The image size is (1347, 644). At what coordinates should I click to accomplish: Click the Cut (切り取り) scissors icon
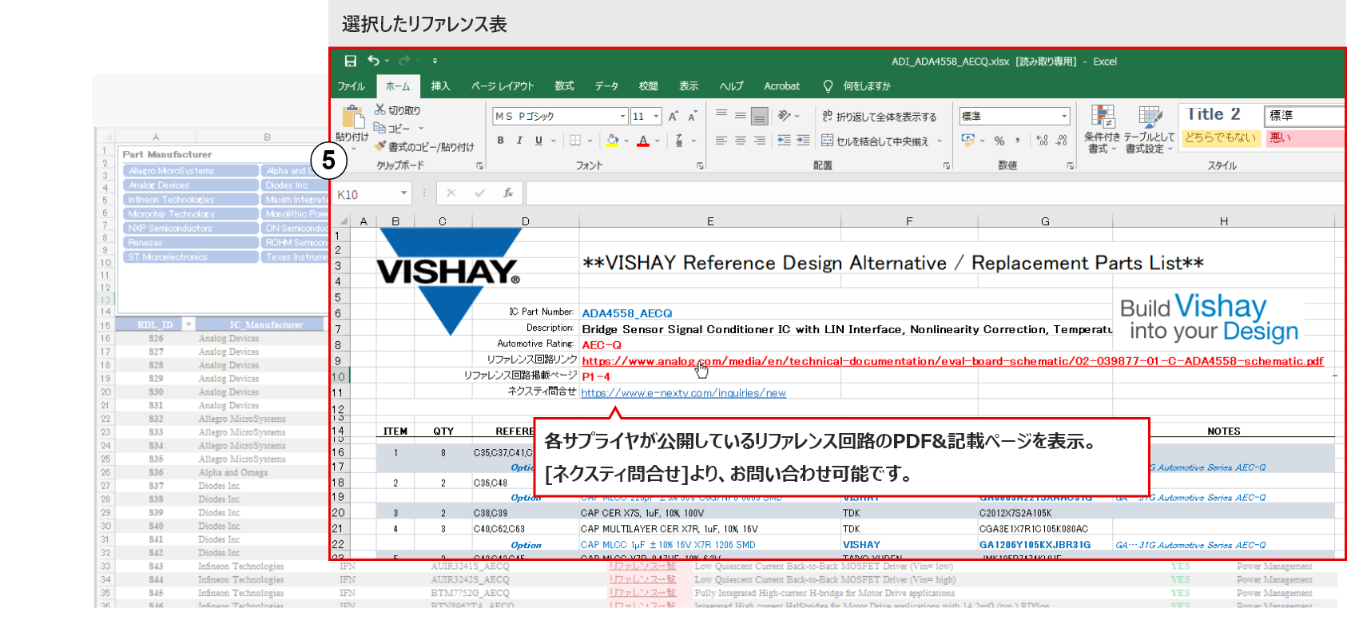tap(380, 109)
